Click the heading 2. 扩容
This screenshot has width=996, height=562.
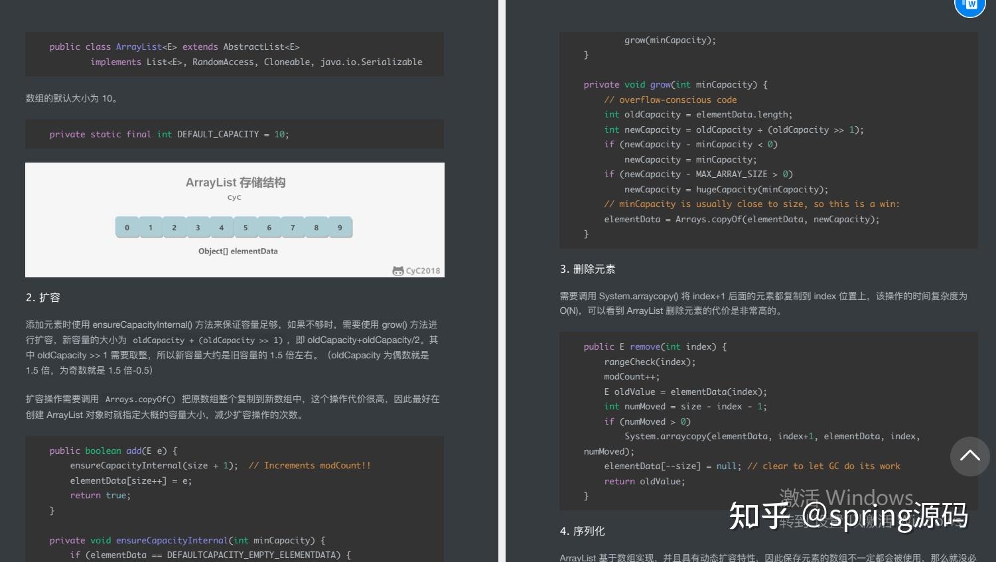click(42, 297)
